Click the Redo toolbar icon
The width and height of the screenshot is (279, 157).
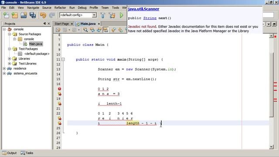pos(52,15)
